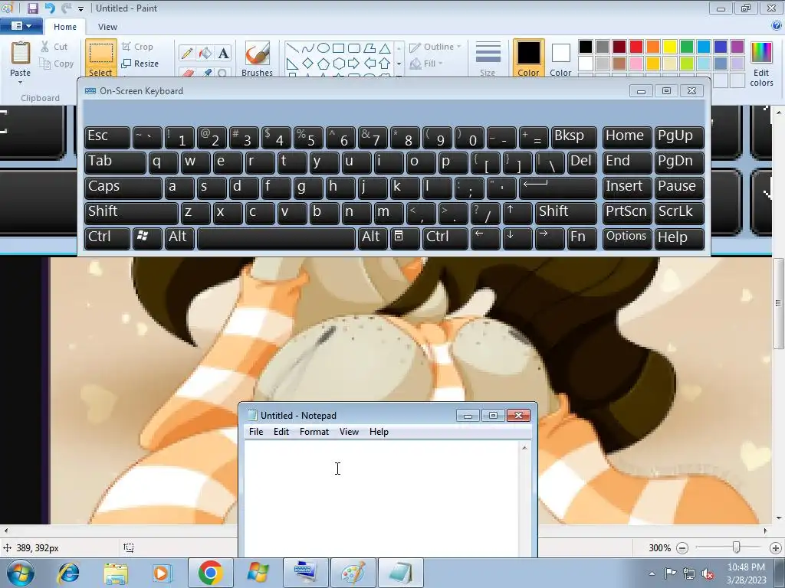
Task: Pick the Oval shape in Shapes gallery
Action: [324, 48]
